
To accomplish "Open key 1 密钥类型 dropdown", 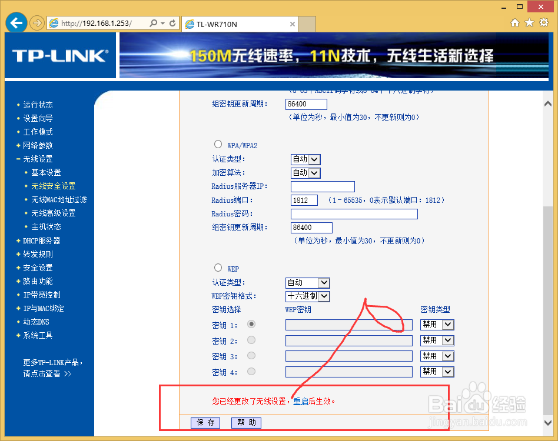I will click(x=437, y=325).
